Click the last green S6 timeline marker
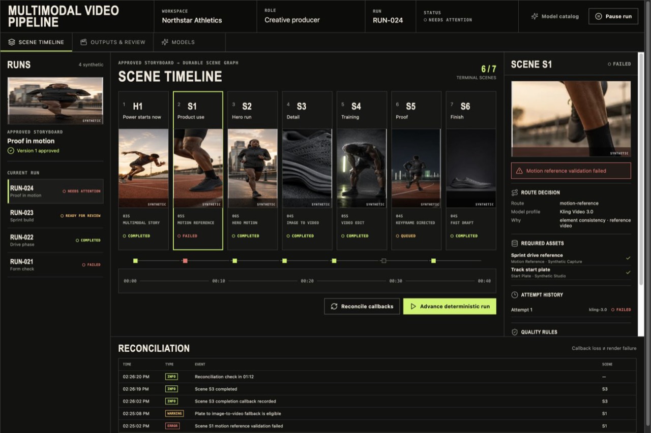The width and height of the screenshot is (651, 433). click(433, 260)
